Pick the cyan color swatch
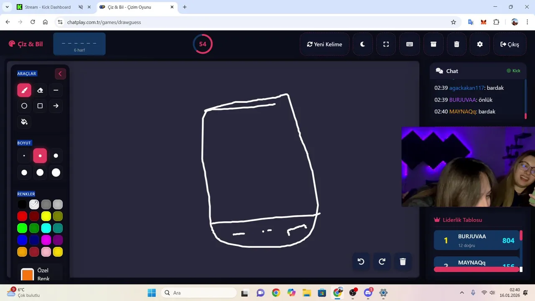Image resolution: width=535 pixels, height=301 pixels. coord(46,228)
